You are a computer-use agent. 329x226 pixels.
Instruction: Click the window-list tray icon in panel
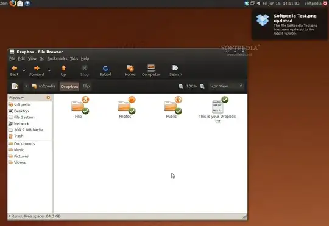(253, 4)
